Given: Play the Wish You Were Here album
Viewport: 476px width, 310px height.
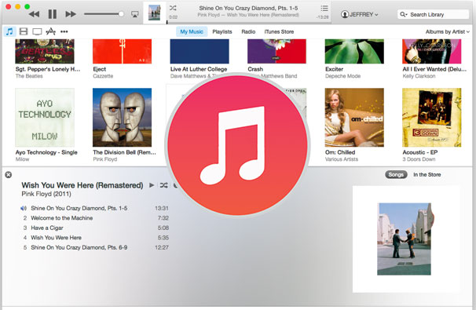Looking at the screenshot, I should [152, 185].
